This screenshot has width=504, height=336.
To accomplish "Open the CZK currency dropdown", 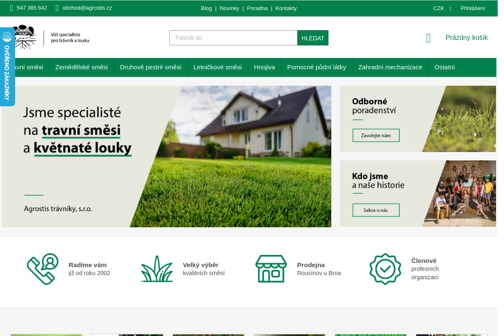I will click(x=441, y=8).
